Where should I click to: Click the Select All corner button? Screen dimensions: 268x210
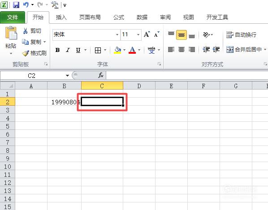pyautogui.click(x=8, y=86)
